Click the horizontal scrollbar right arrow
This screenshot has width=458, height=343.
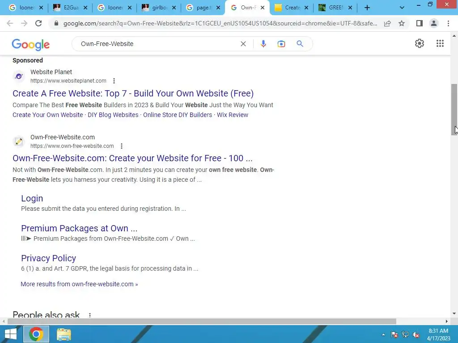(447, 322)
